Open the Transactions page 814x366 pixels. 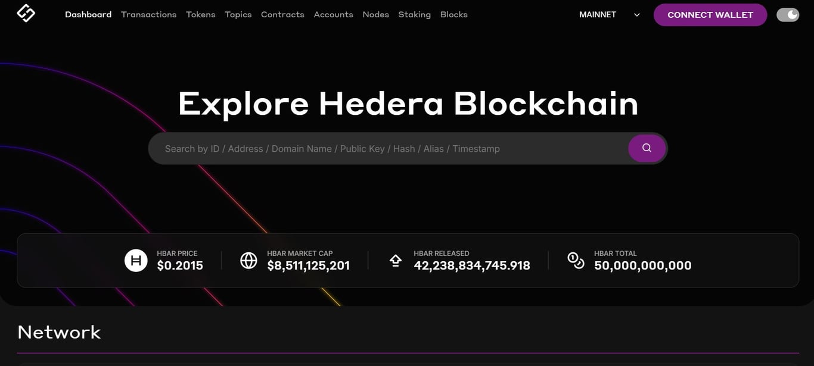tap(148, 14)
